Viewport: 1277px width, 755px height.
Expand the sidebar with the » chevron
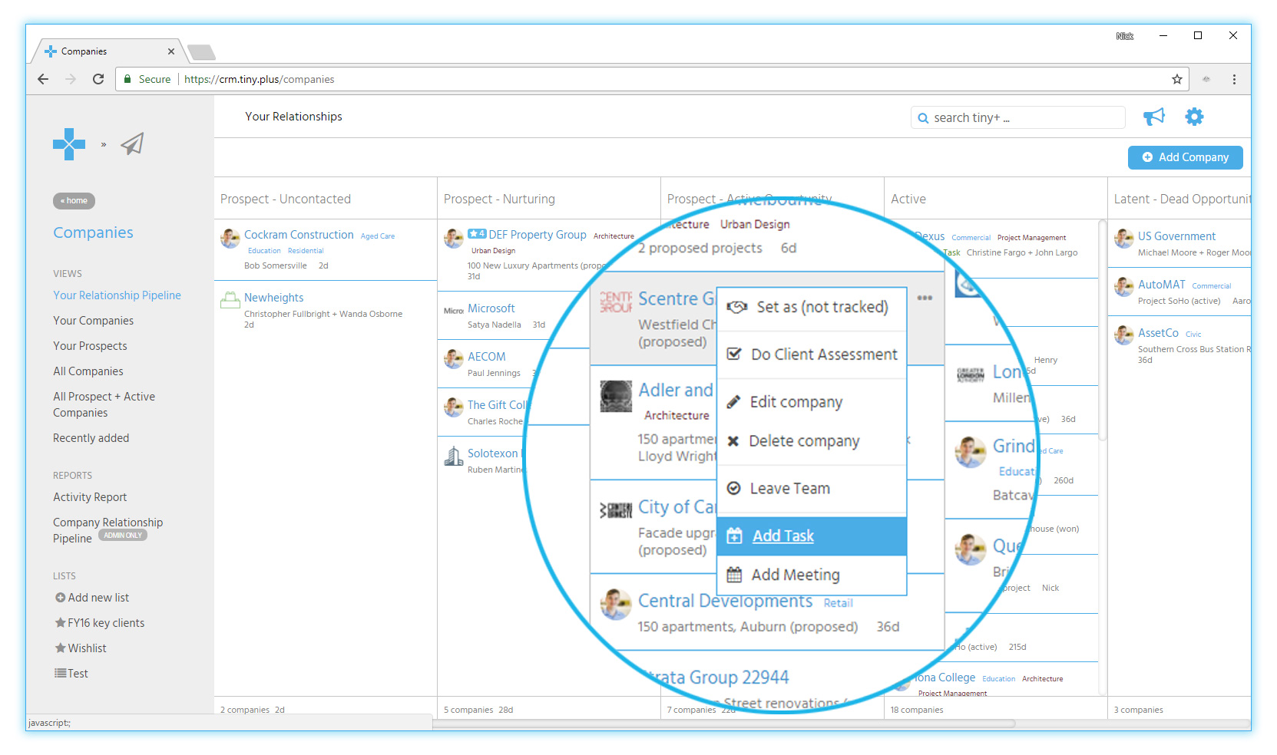click(x=104, y=144)
